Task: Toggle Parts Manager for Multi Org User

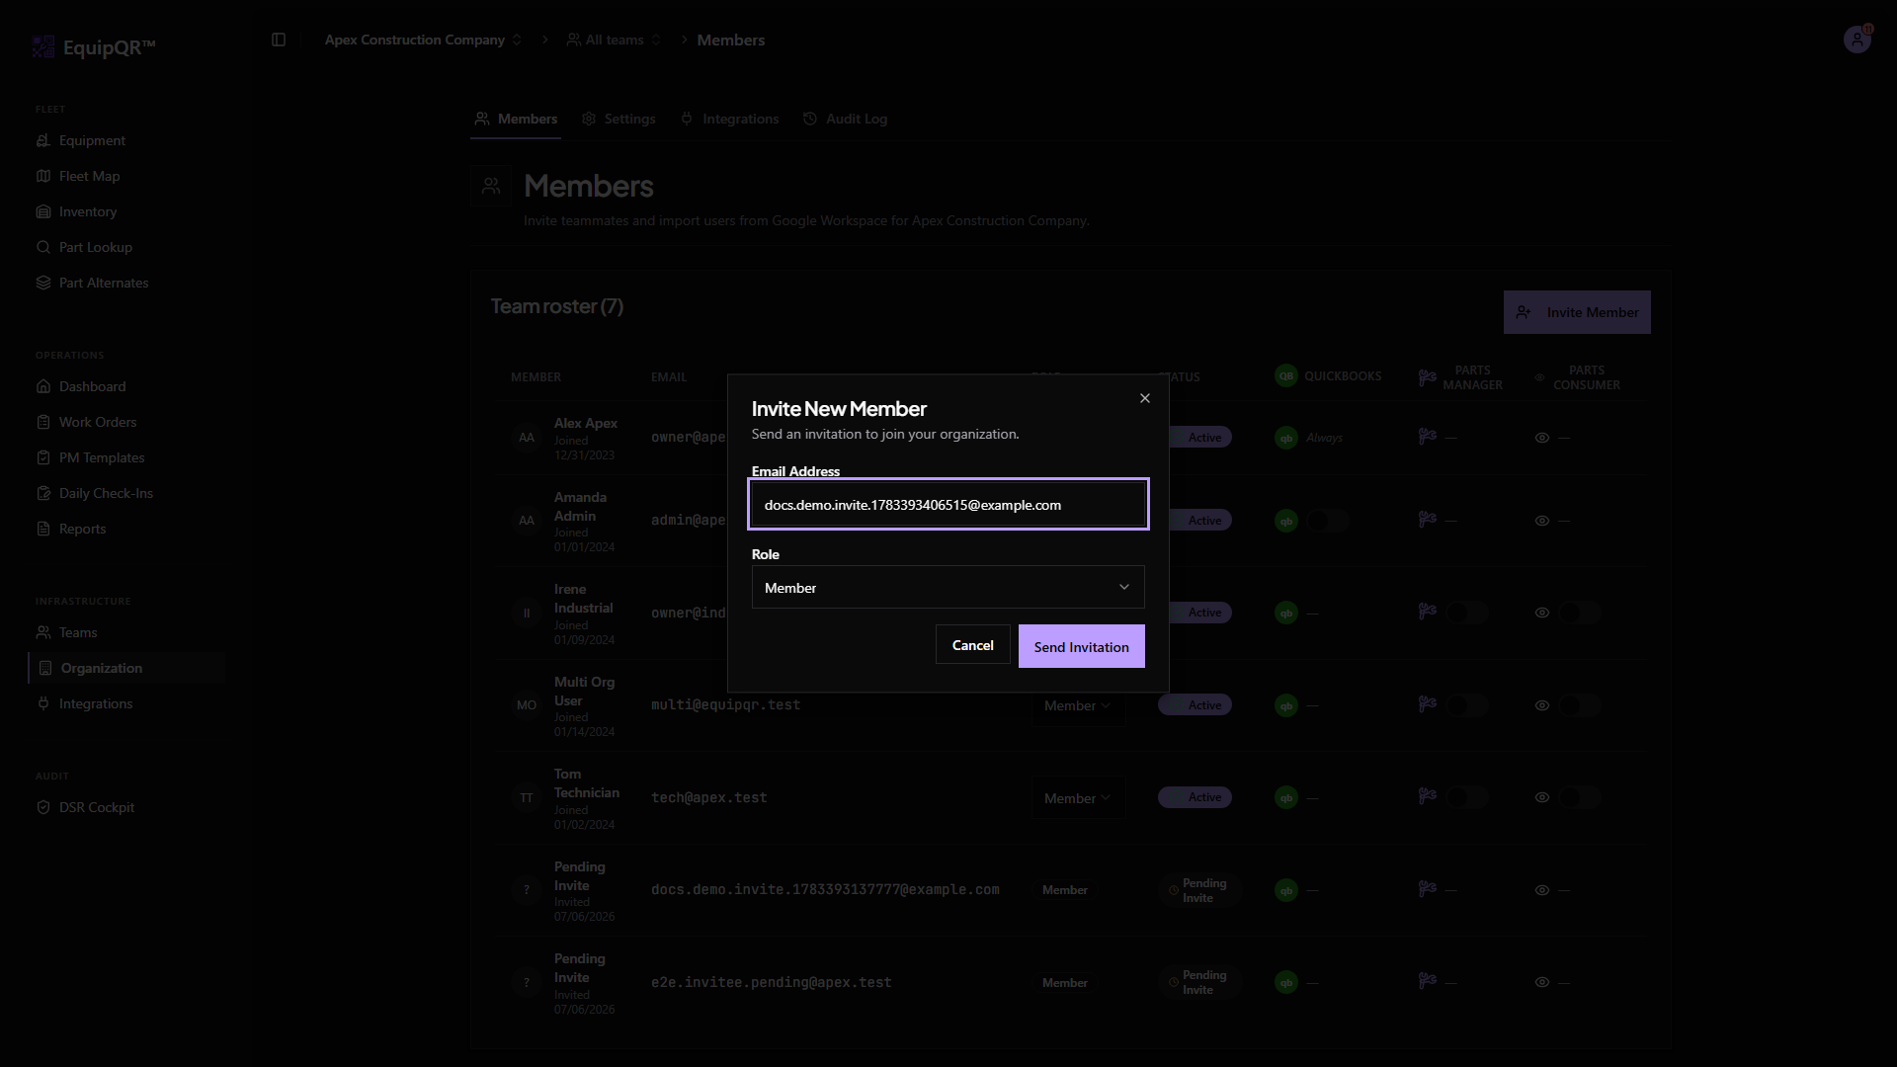Action: (x=1468, y=705)
